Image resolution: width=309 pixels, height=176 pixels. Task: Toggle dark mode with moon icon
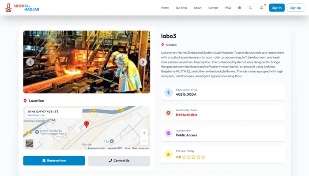[x=251, y=7]
